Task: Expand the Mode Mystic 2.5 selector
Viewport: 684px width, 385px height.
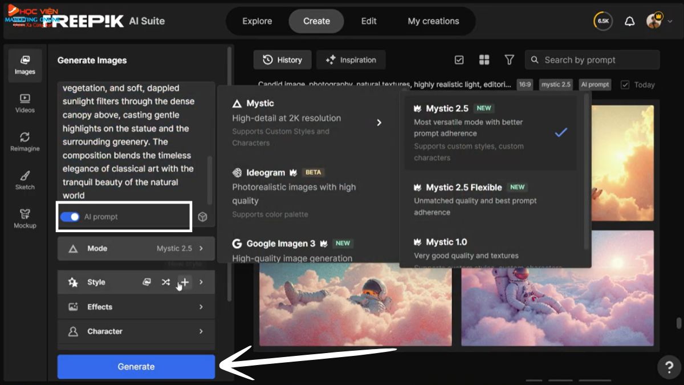Action: pyautogui.click(x=136, y=249)
